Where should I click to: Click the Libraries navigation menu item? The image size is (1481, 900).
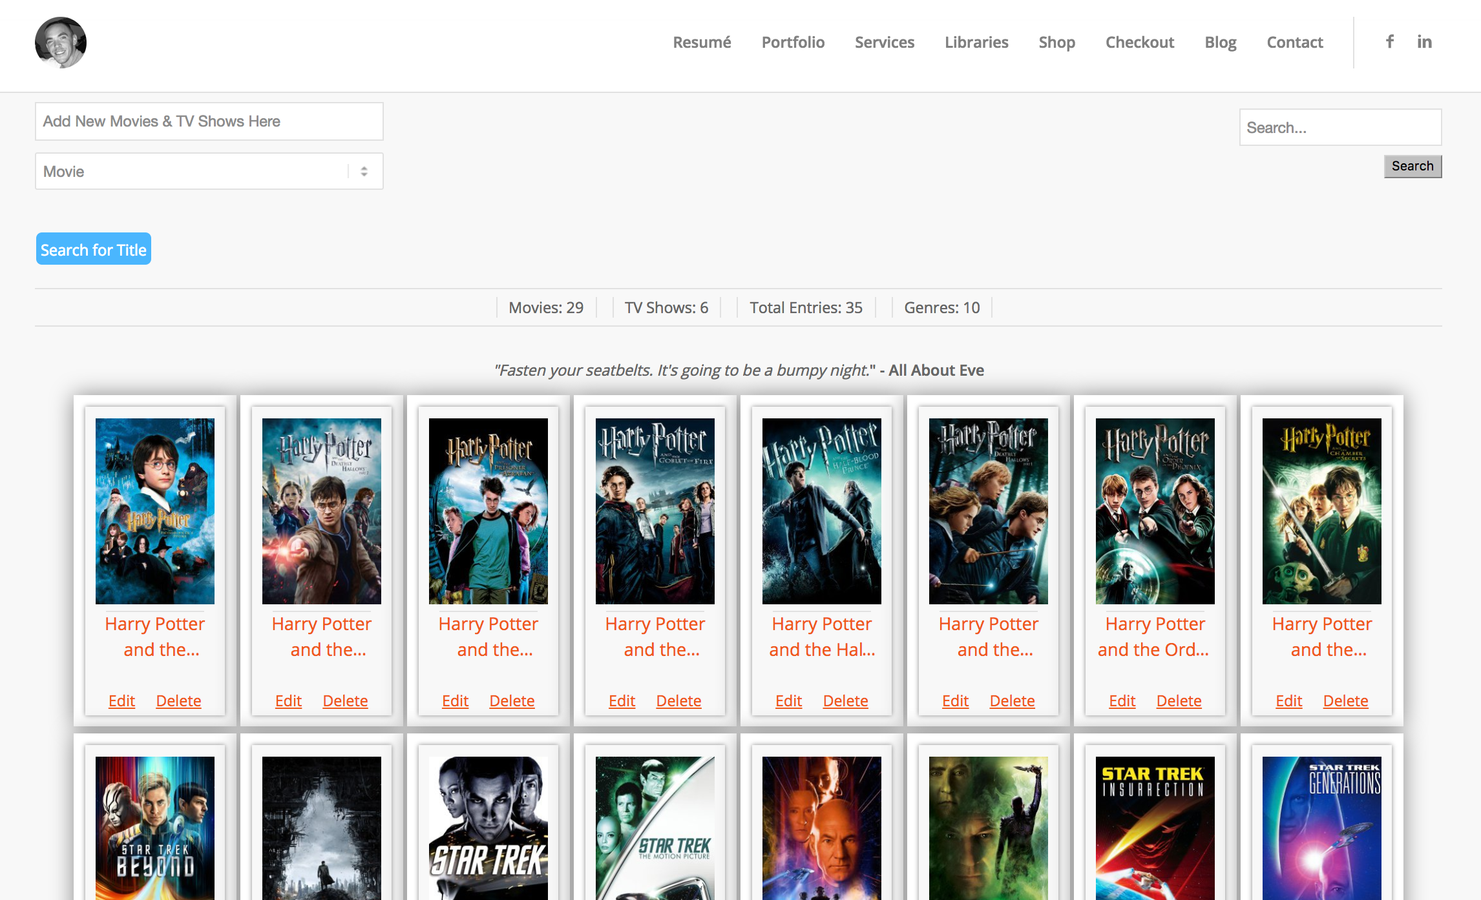click(976, 43)
